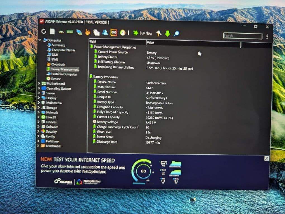Launch the Disk Benchmark drive icon
This screenshot has width=285, height=214.
point(61,32)
